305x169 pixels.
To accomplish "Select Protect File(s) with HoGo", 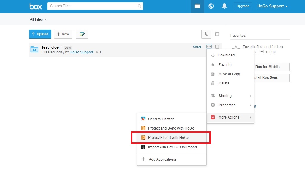I will (x=168, y=138).
